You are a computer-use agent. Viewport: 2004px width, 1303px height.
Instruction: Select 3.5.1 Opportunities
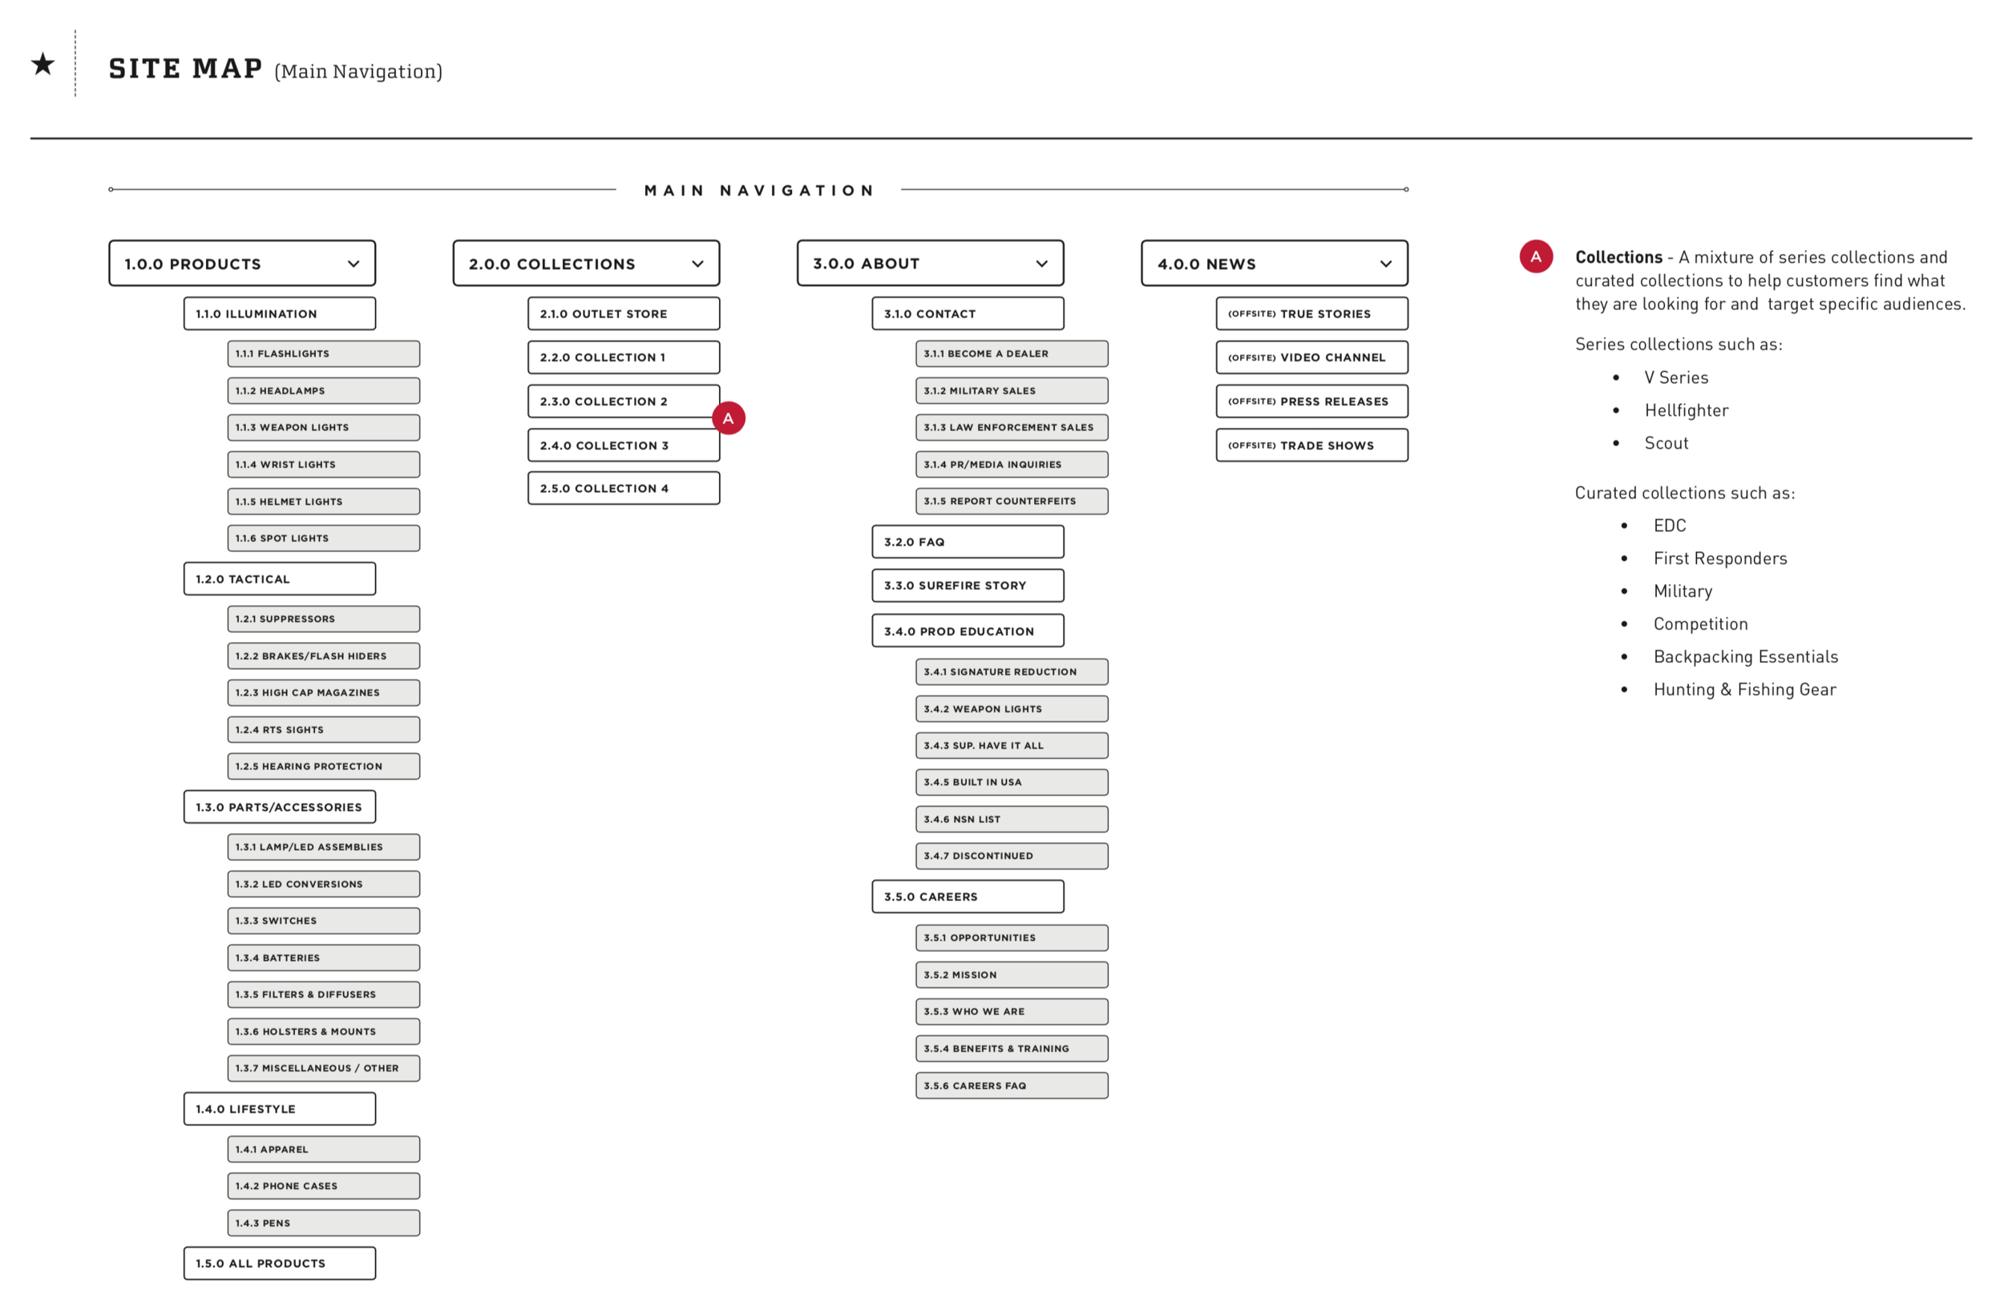pyautogui.click(x=1012, y=938)
